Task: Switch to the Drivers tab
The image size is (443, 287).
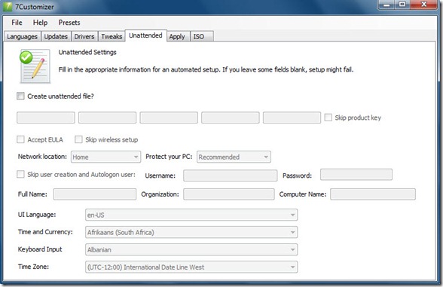Action: tap(84, 36)
